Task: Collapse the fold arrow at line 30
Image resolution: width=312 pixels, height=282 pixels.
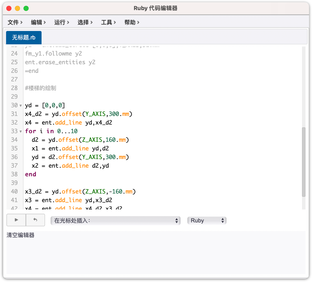Action: click(21, 106)
